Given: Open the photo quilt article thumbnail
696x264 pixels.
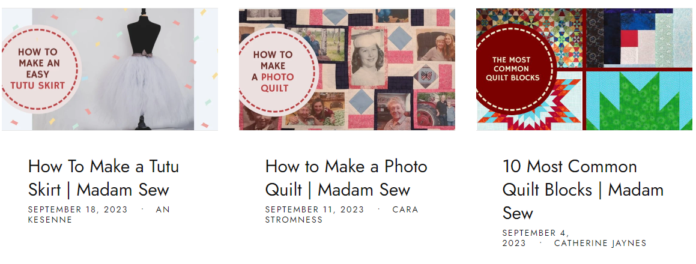Looking at the screenshot, I should point(347,69).
